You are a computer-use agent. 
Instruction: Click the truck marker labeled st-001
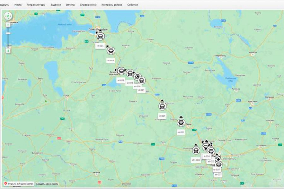(162, 107)
